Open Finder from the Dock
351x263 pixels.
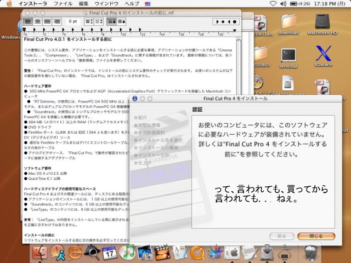[40, 252]
